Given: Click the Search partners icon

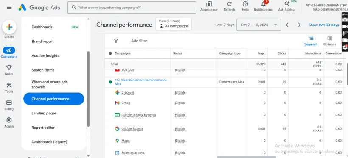Looking at the screenshot, I should (117, 152).
